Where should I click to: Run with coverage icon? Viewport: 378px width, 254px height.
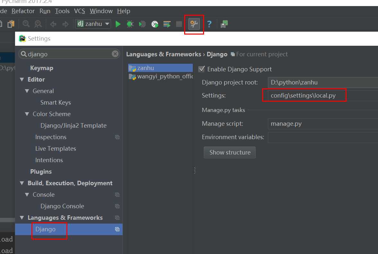point(142,24)
